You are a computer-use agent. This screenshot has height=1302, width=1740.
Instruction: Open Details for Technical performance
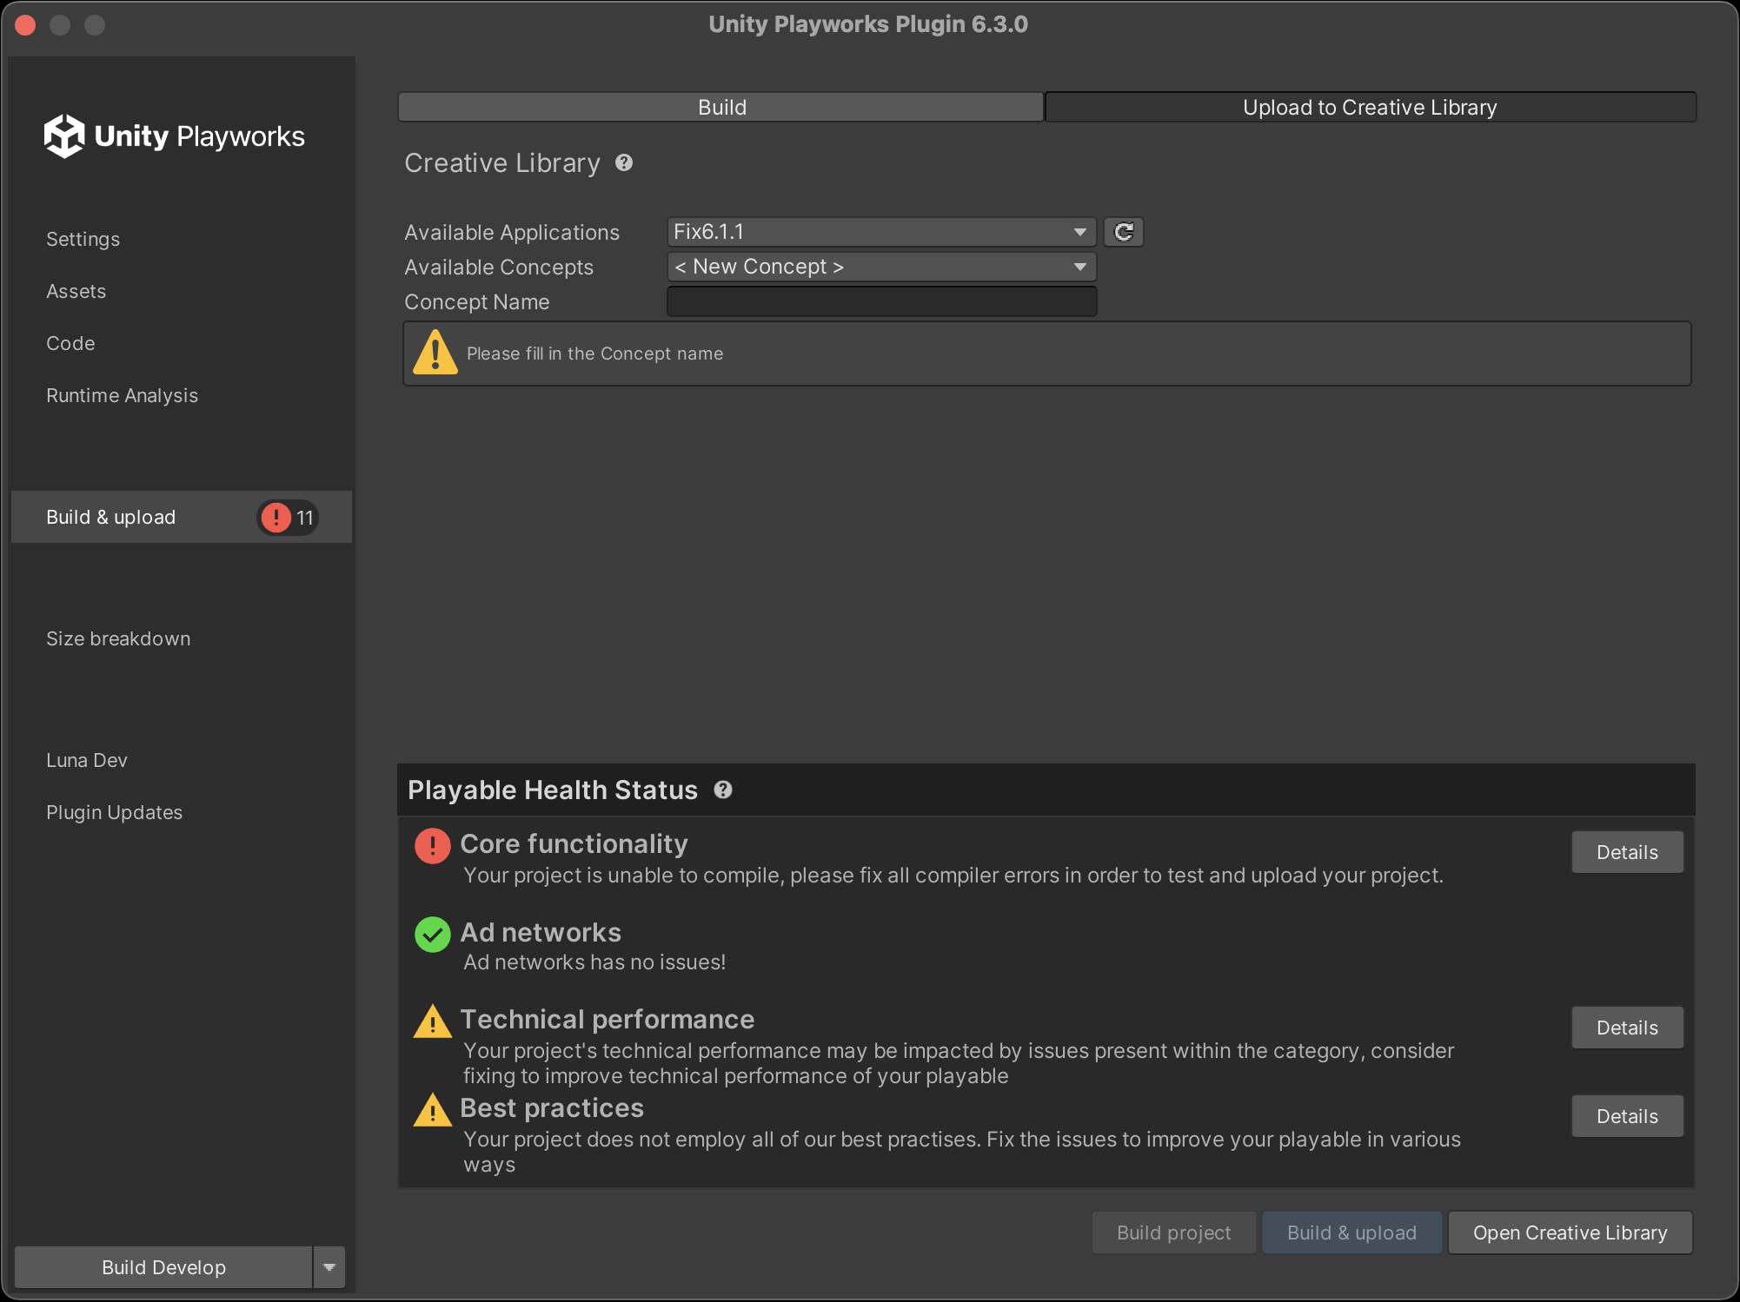coord(1627,1028)
